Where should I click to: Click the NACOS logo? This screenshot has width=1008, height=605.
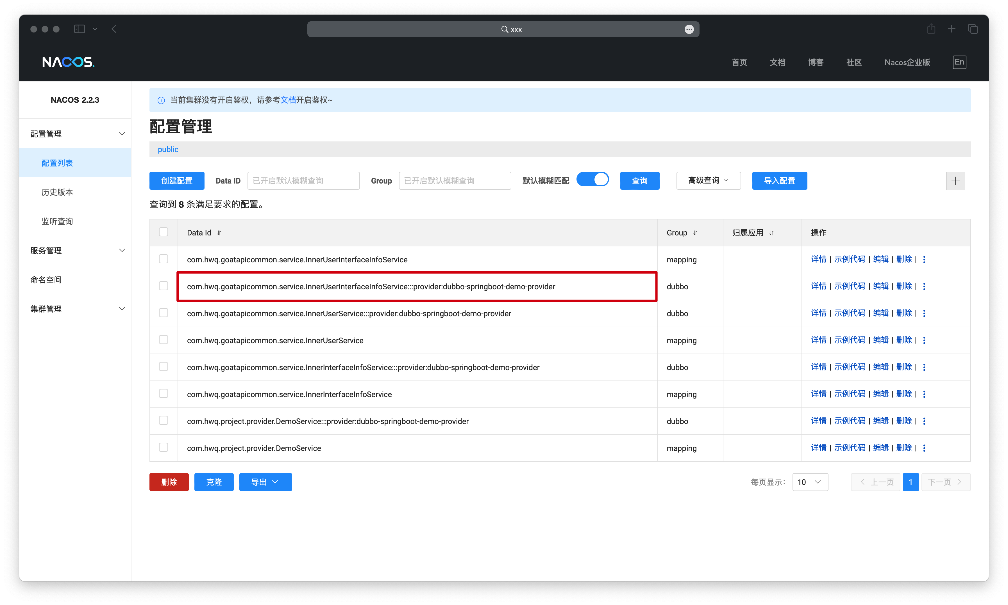(68, 62)
